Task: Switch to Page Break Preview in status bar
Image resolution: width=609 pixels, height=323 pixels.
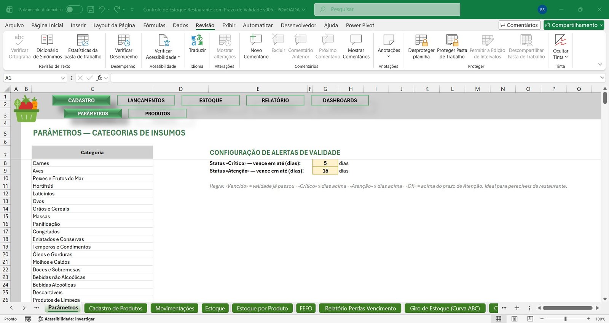Action: point(530,319)
